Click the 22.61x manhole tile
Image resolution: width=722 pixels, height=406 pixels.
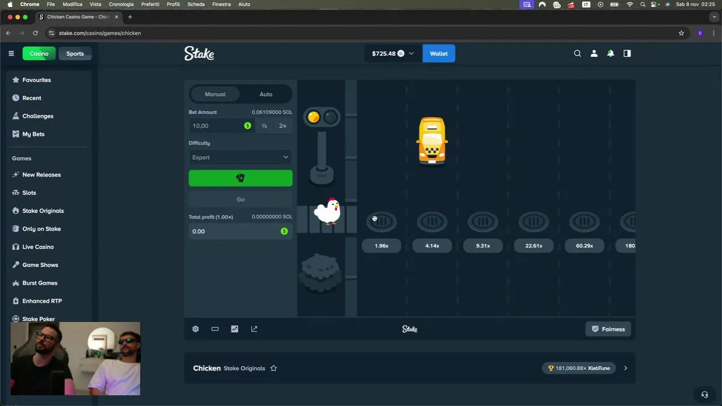point(534,222)
